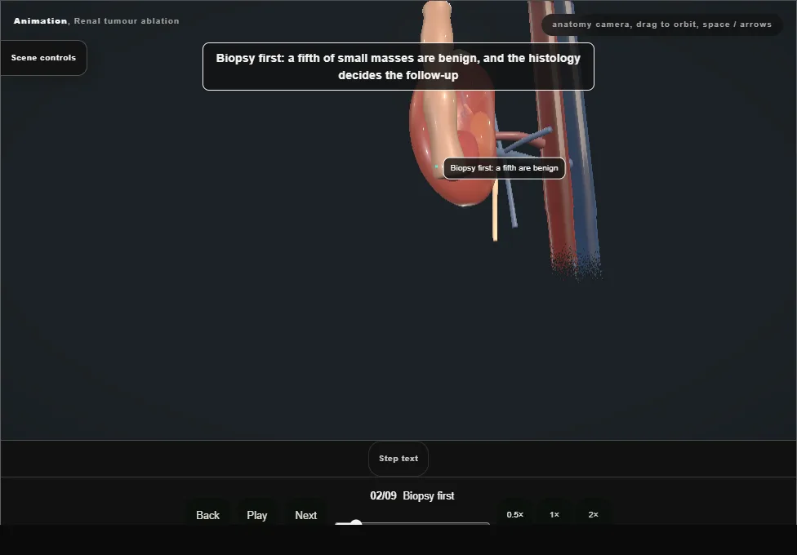This screenshot has height=555, width=797.
Task: Click the 'Renal tumour ablation' title text
Action: [x=127, y=21]
